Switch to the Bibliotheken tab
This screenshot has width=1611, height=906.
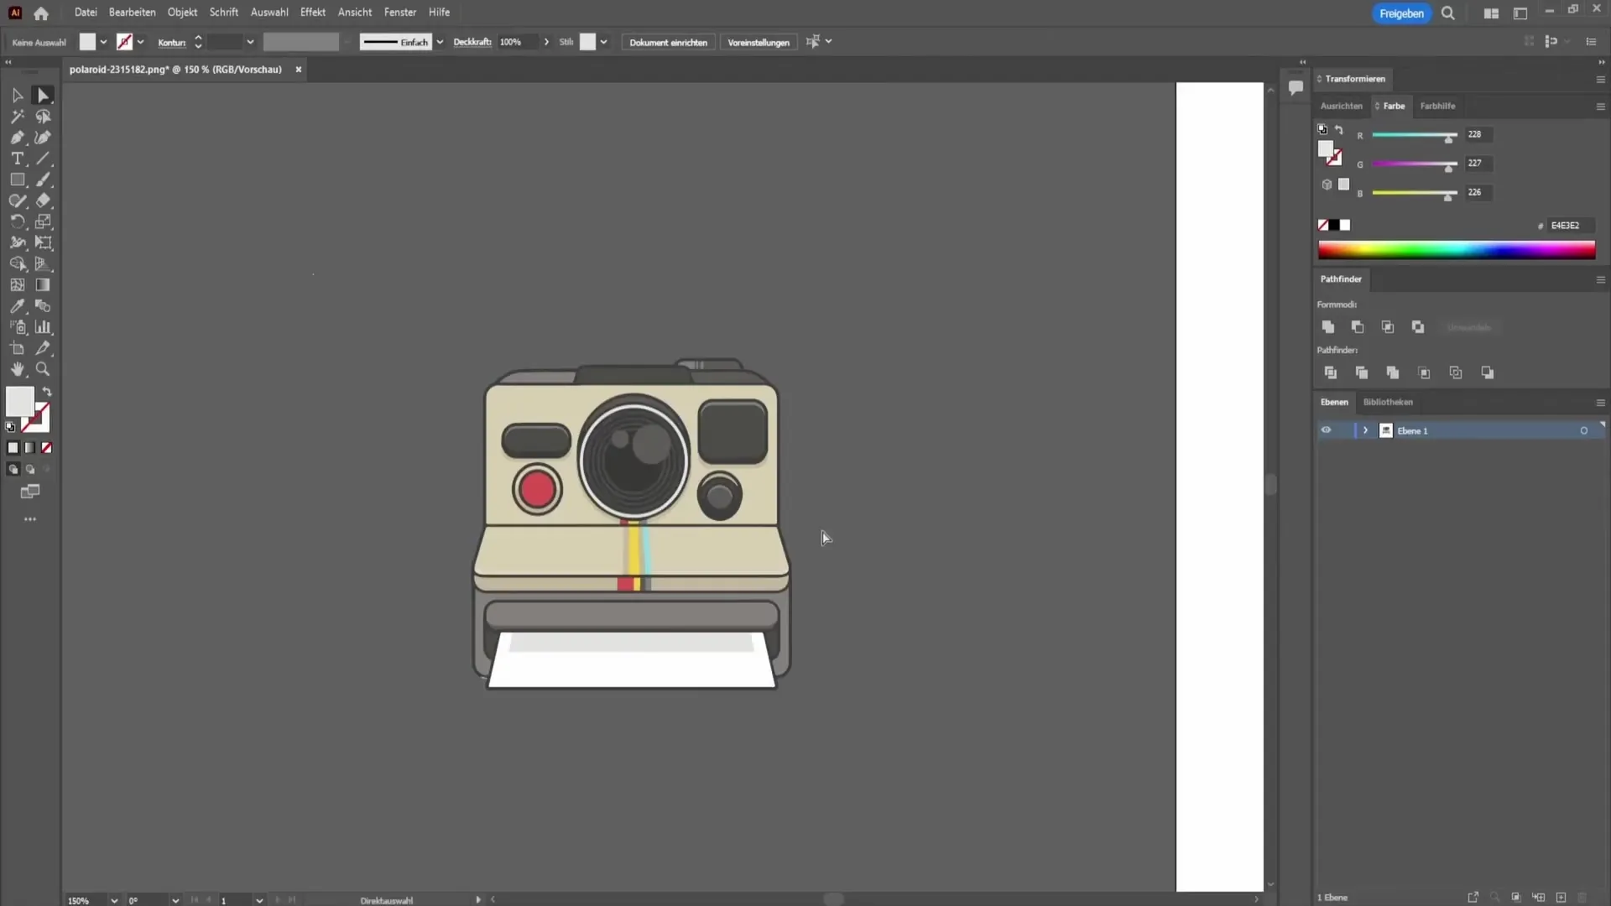tap(1388, 403)
